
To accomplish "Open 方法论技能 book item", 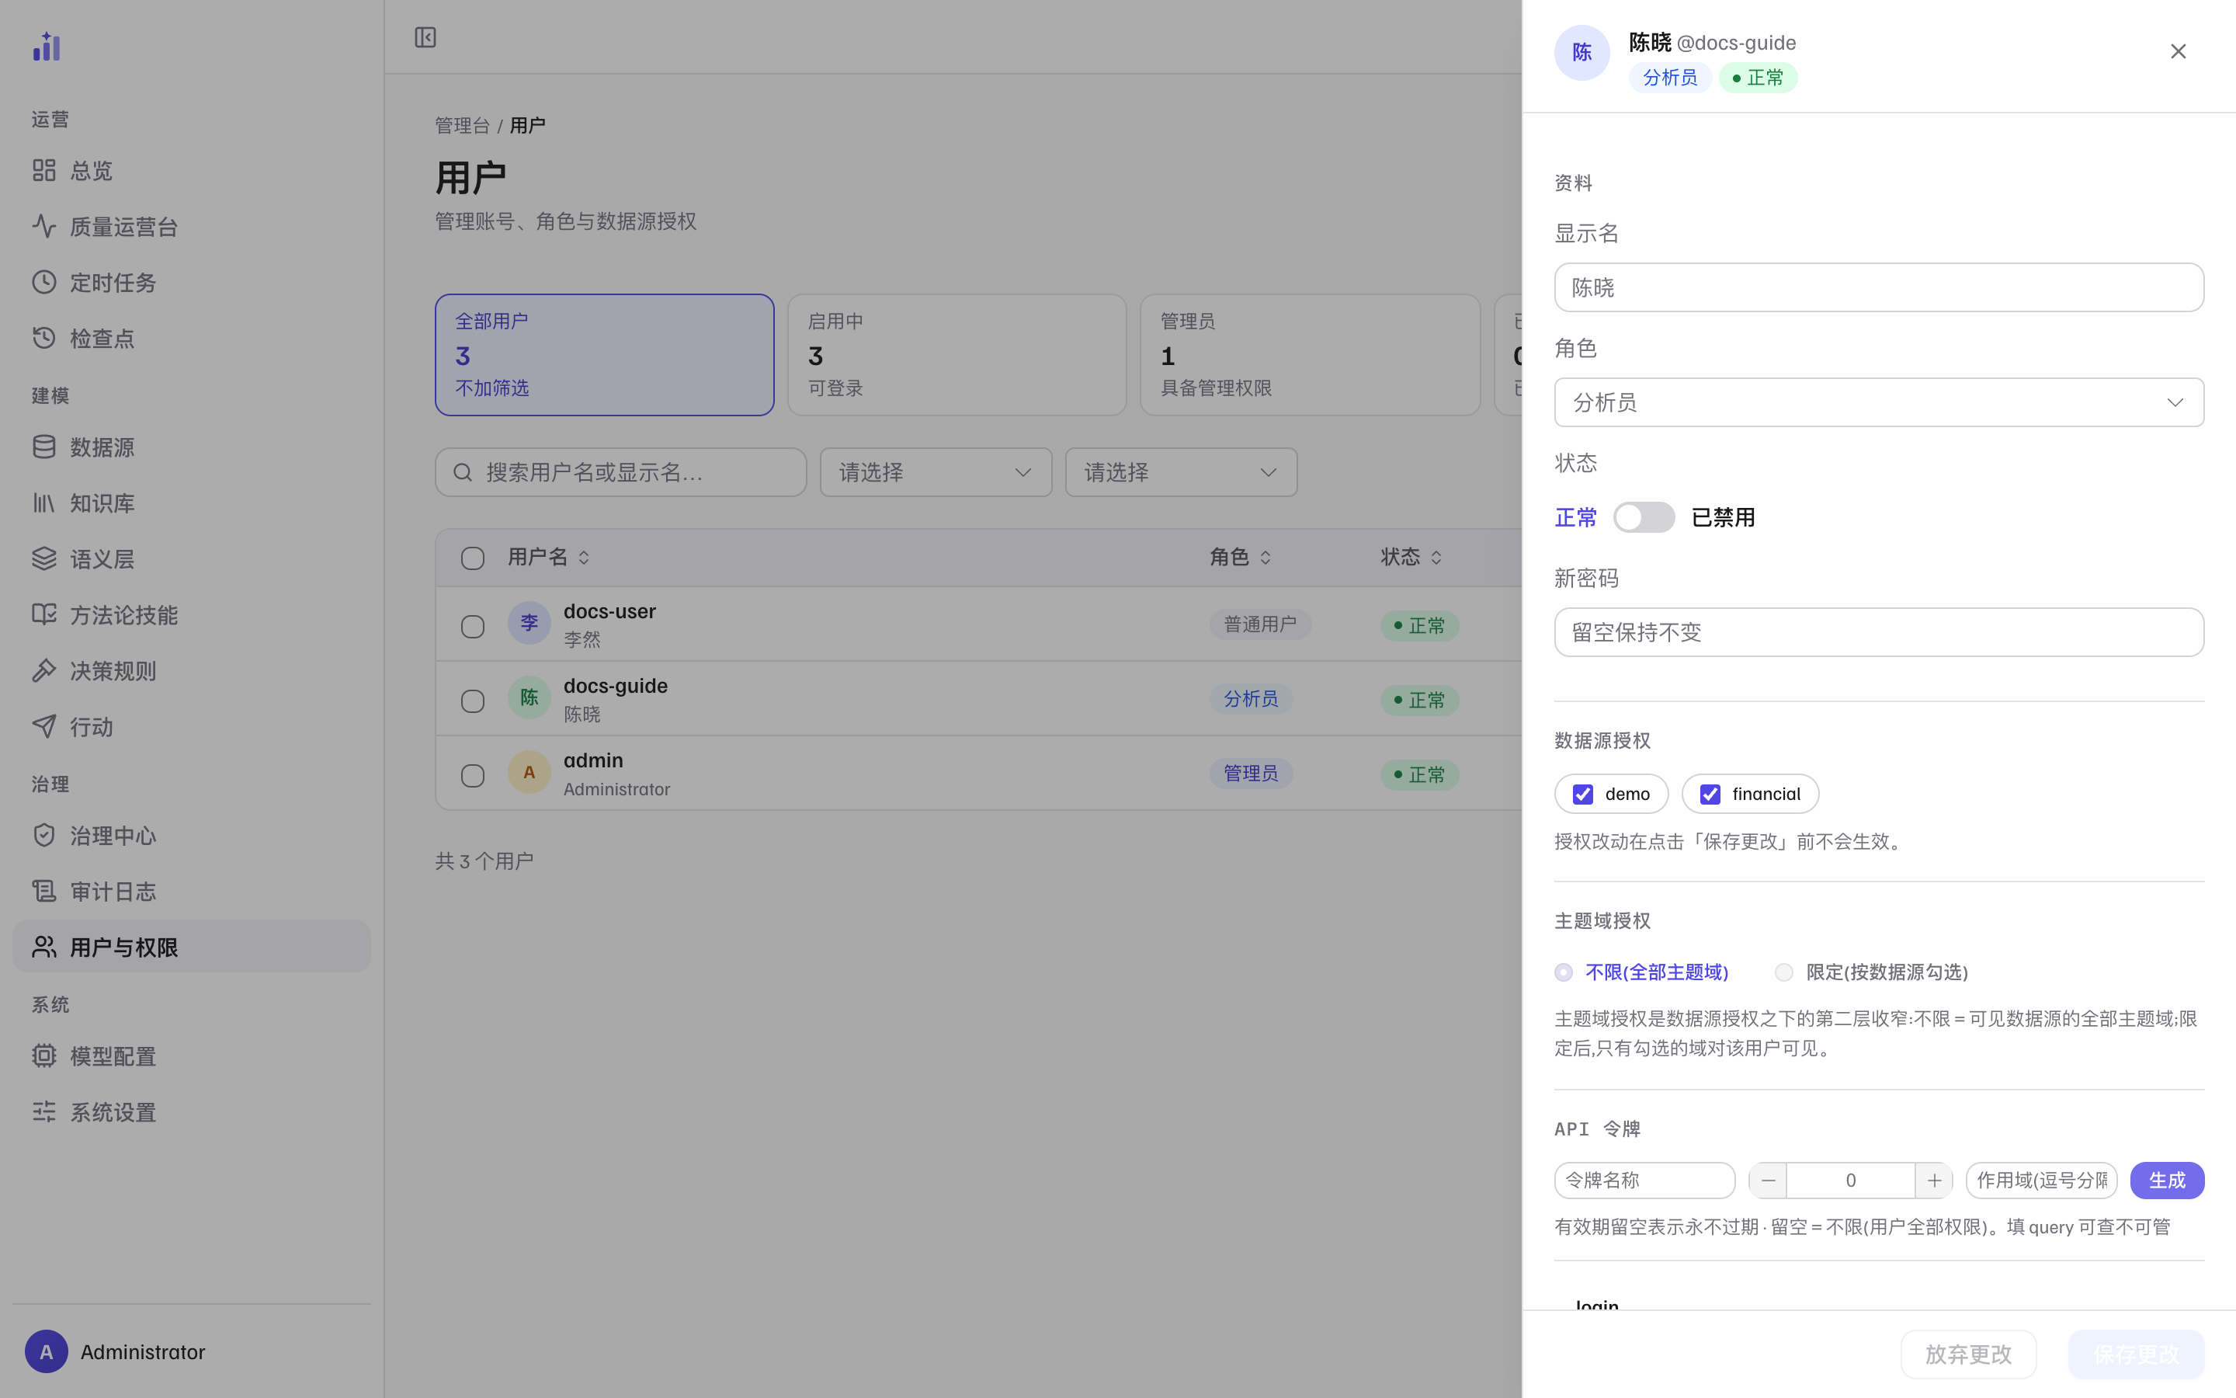I will tap(191, 615).
